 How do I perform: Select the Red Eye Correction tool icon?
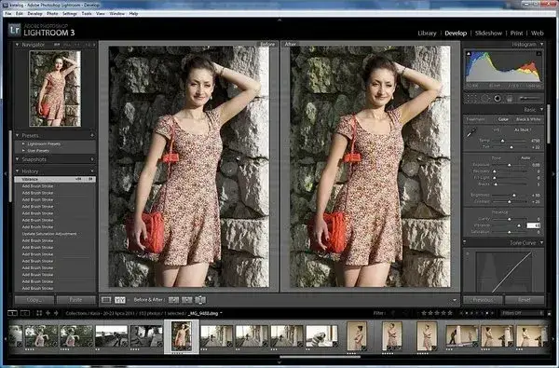[498, 99]
